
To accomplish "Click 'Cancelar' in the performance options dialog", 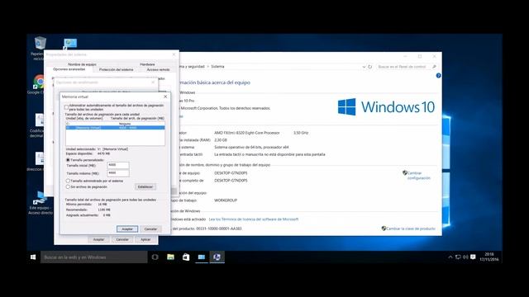I will [122, 239].
